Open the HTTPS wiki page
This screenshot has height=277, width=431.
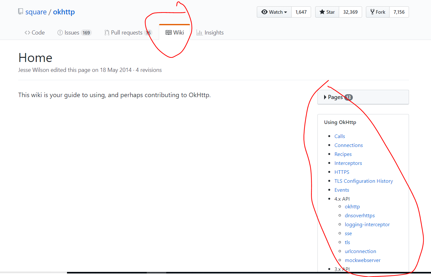[x=342, y=172]
